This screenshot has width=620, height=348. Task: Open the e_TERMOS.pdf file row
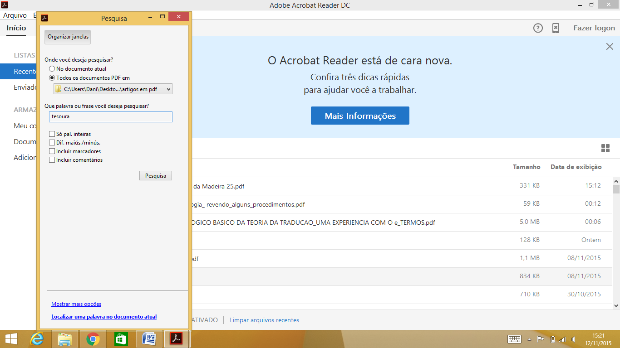click(x=402, y=222)
